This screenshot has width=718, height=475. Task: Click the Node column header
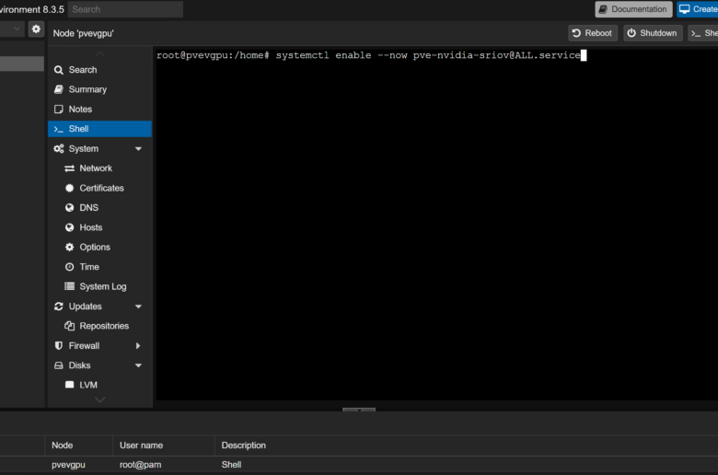pos(78,446)
